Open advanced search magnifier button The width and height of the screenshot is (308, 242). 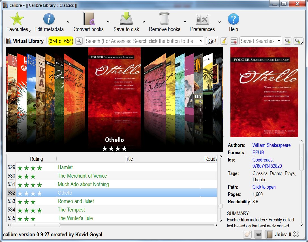pyautogui.click(x=79, y=41)
